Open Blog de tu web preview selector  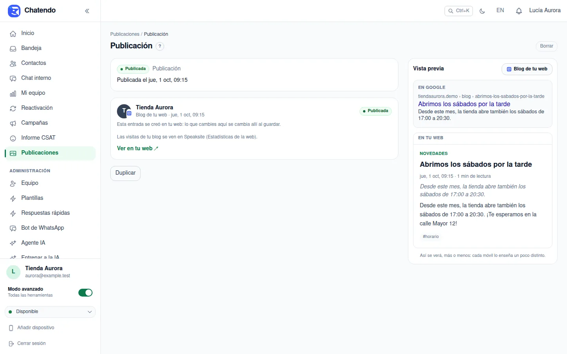pos(527,69)
